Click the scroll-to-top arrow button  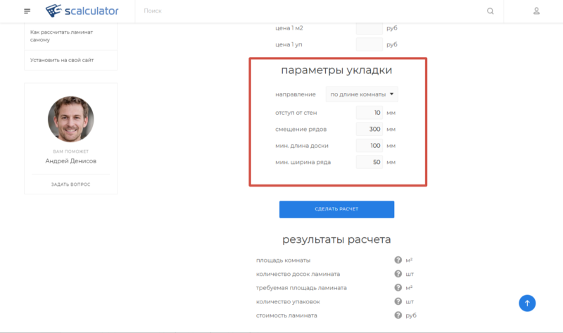(x=527, y=303)
